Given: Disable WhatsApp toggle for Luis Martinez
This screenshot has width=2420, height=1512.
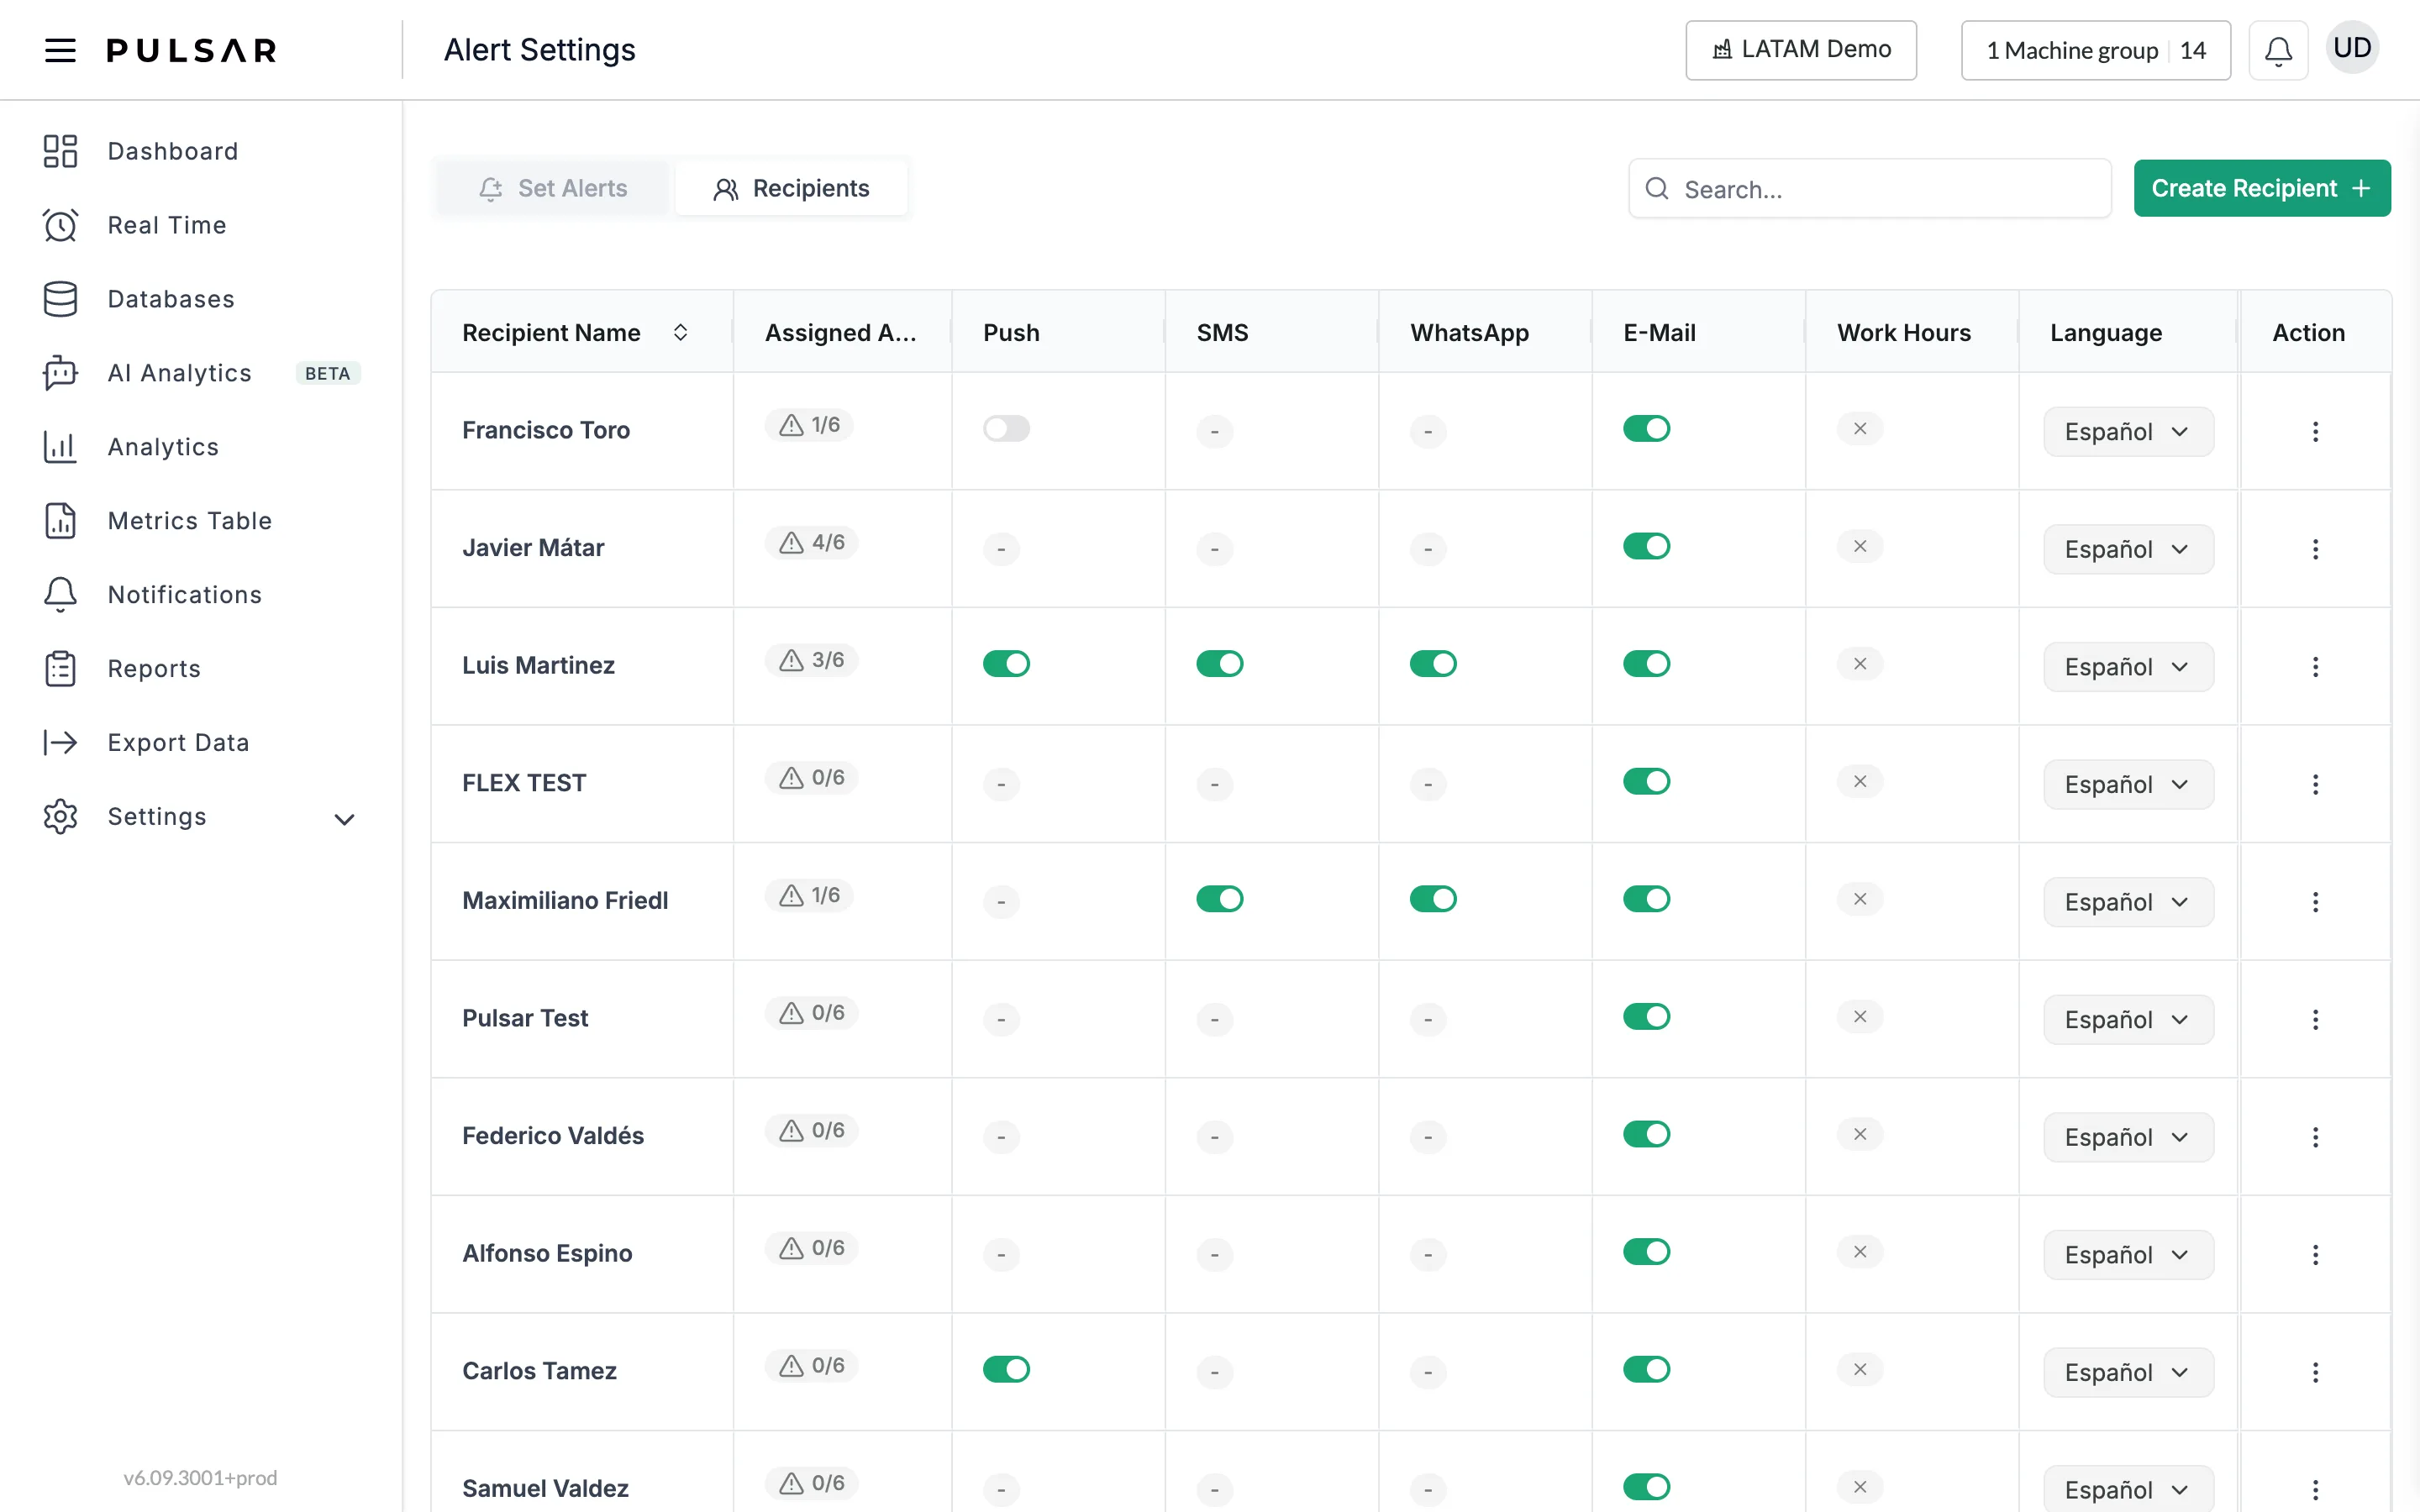Looking at the screenshot, I should coord(1433,664).
